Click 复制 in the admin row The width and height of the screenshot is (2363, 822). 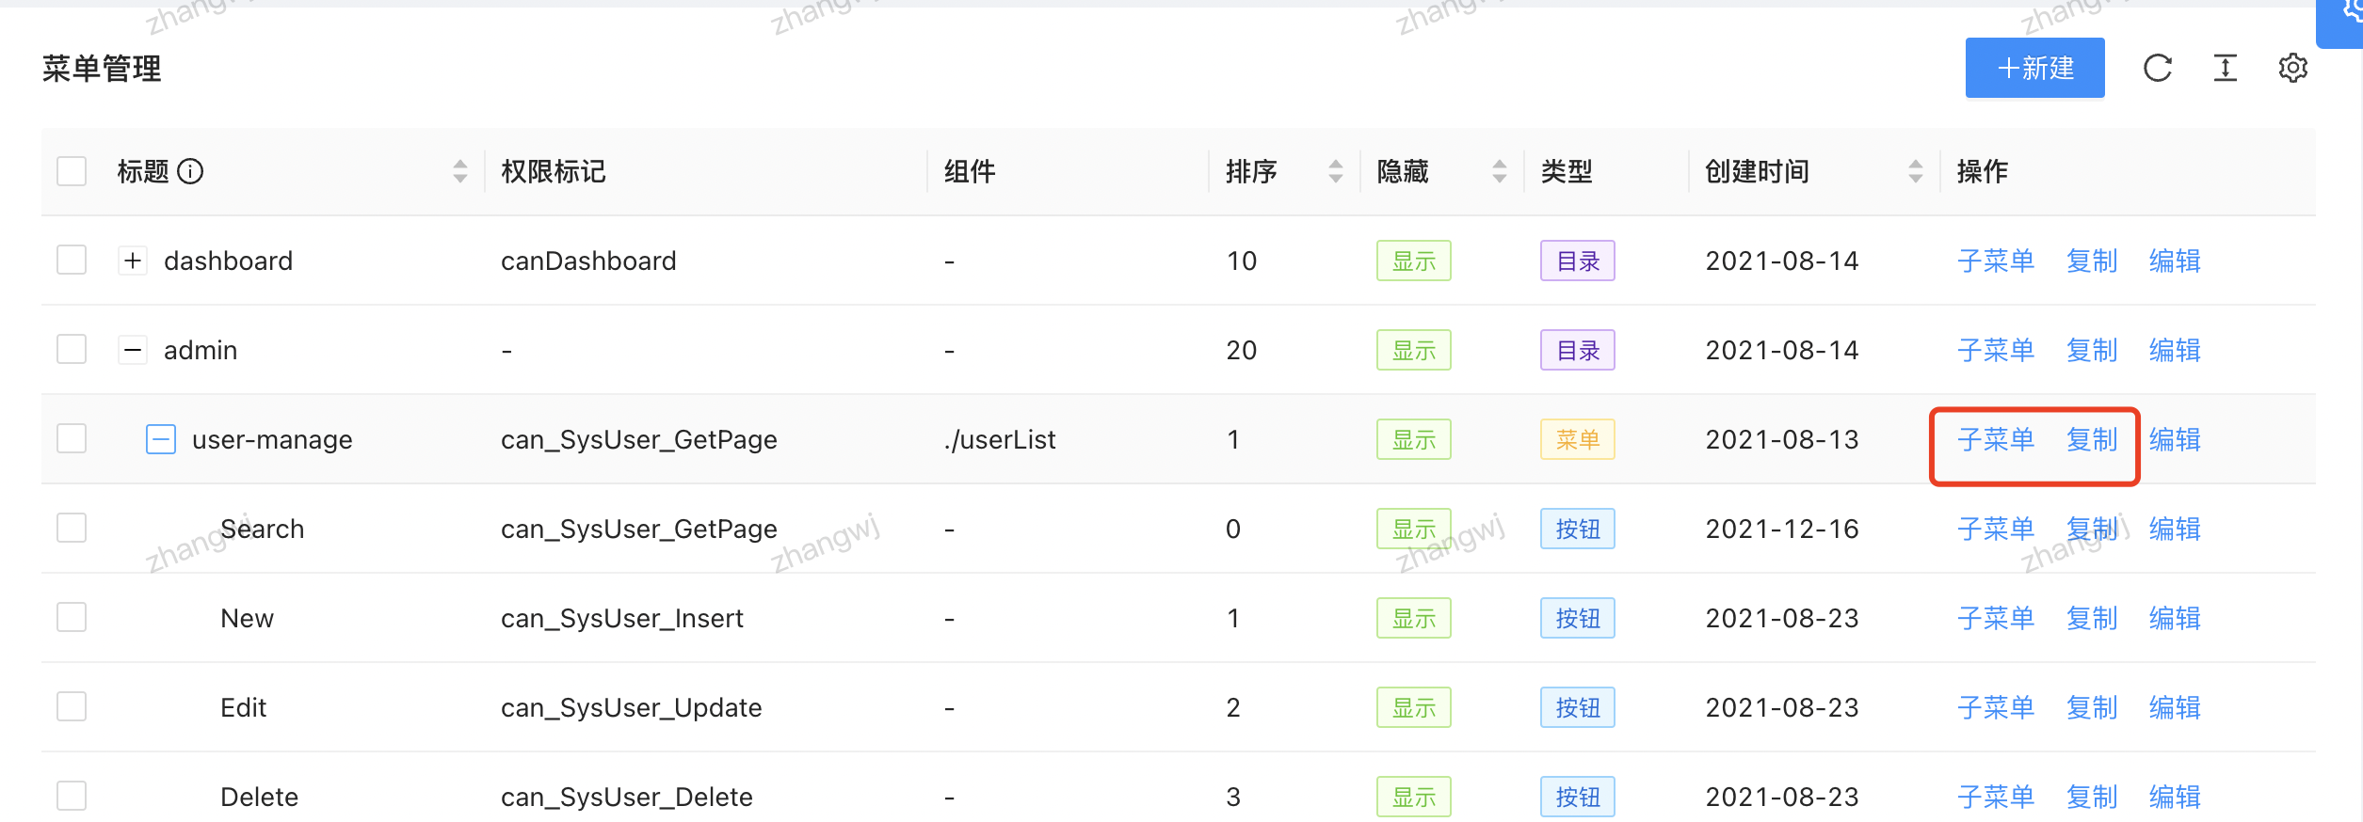[x=2092, y=350]
